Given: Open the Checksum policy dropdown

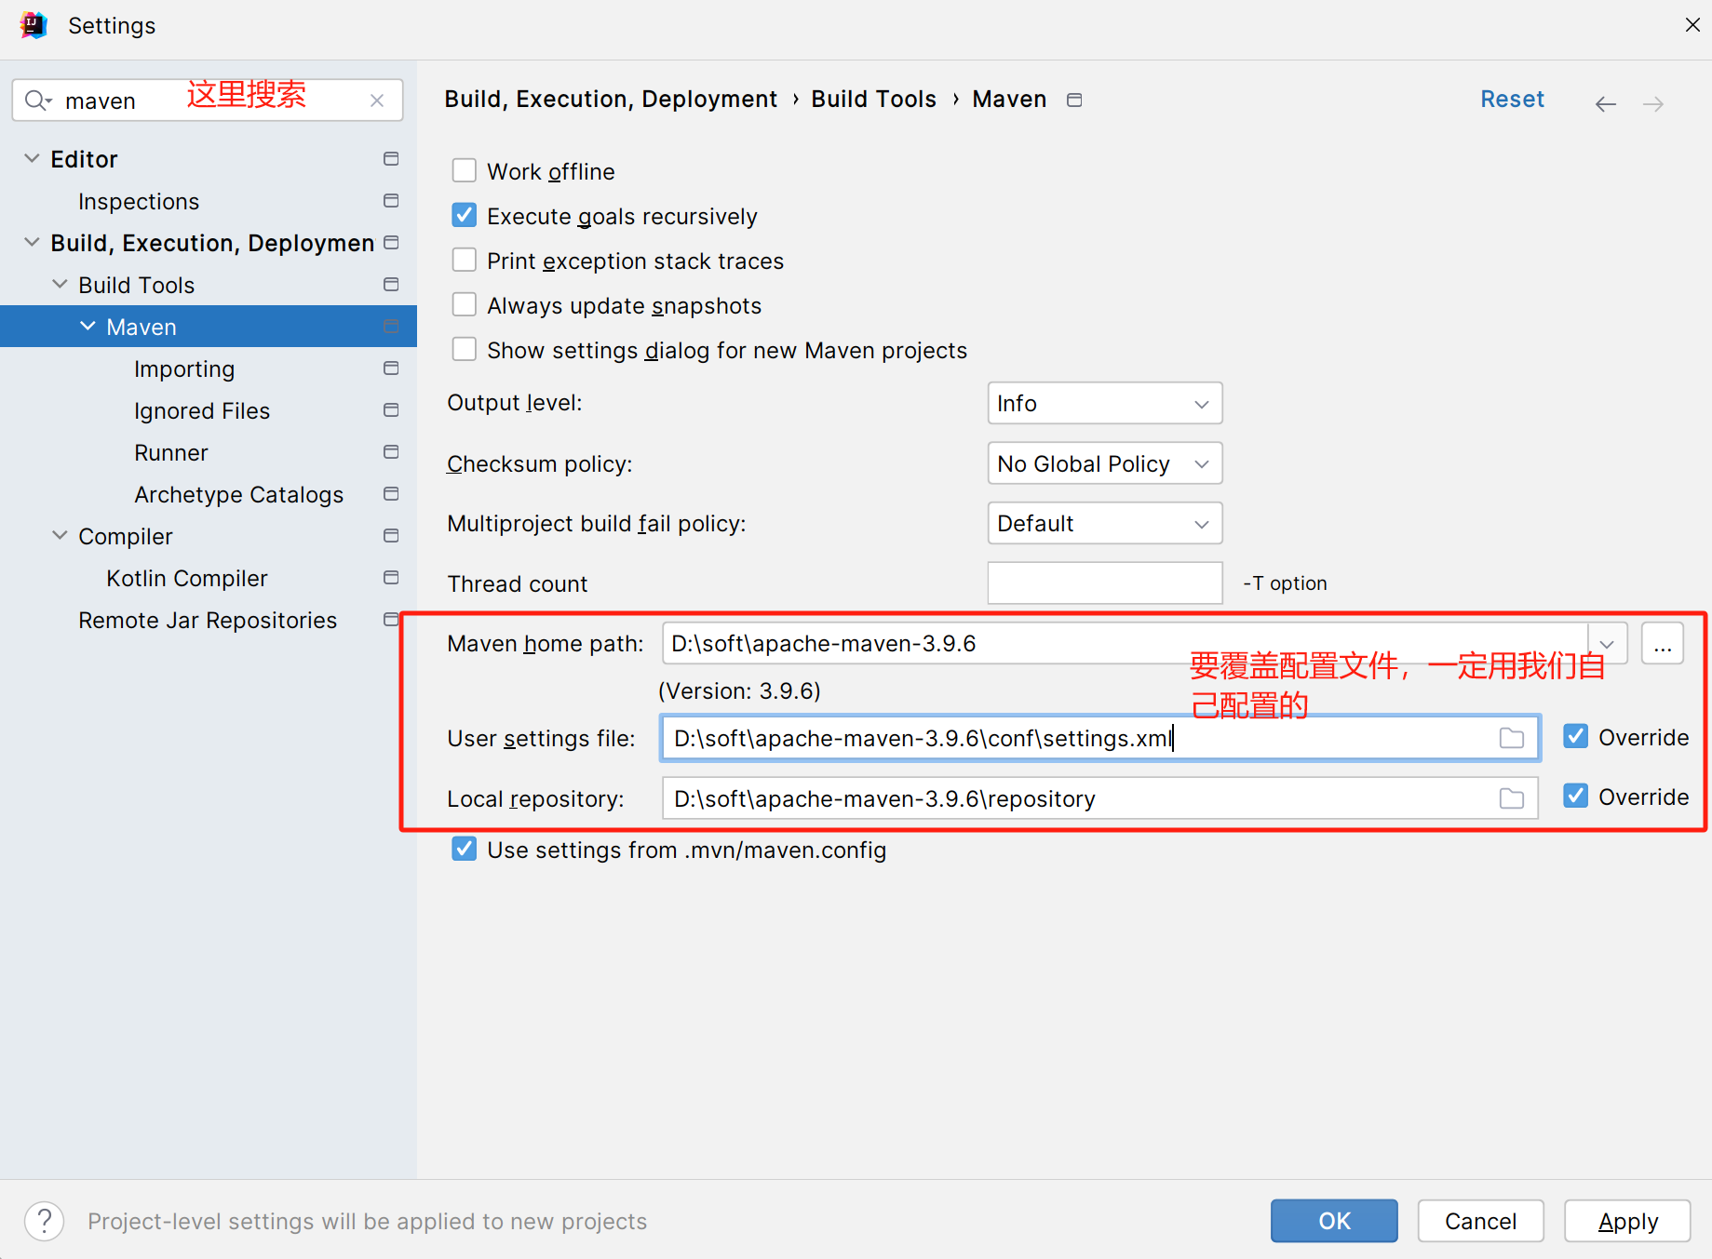Looking at the screenshot, I should pos(1104,463).
